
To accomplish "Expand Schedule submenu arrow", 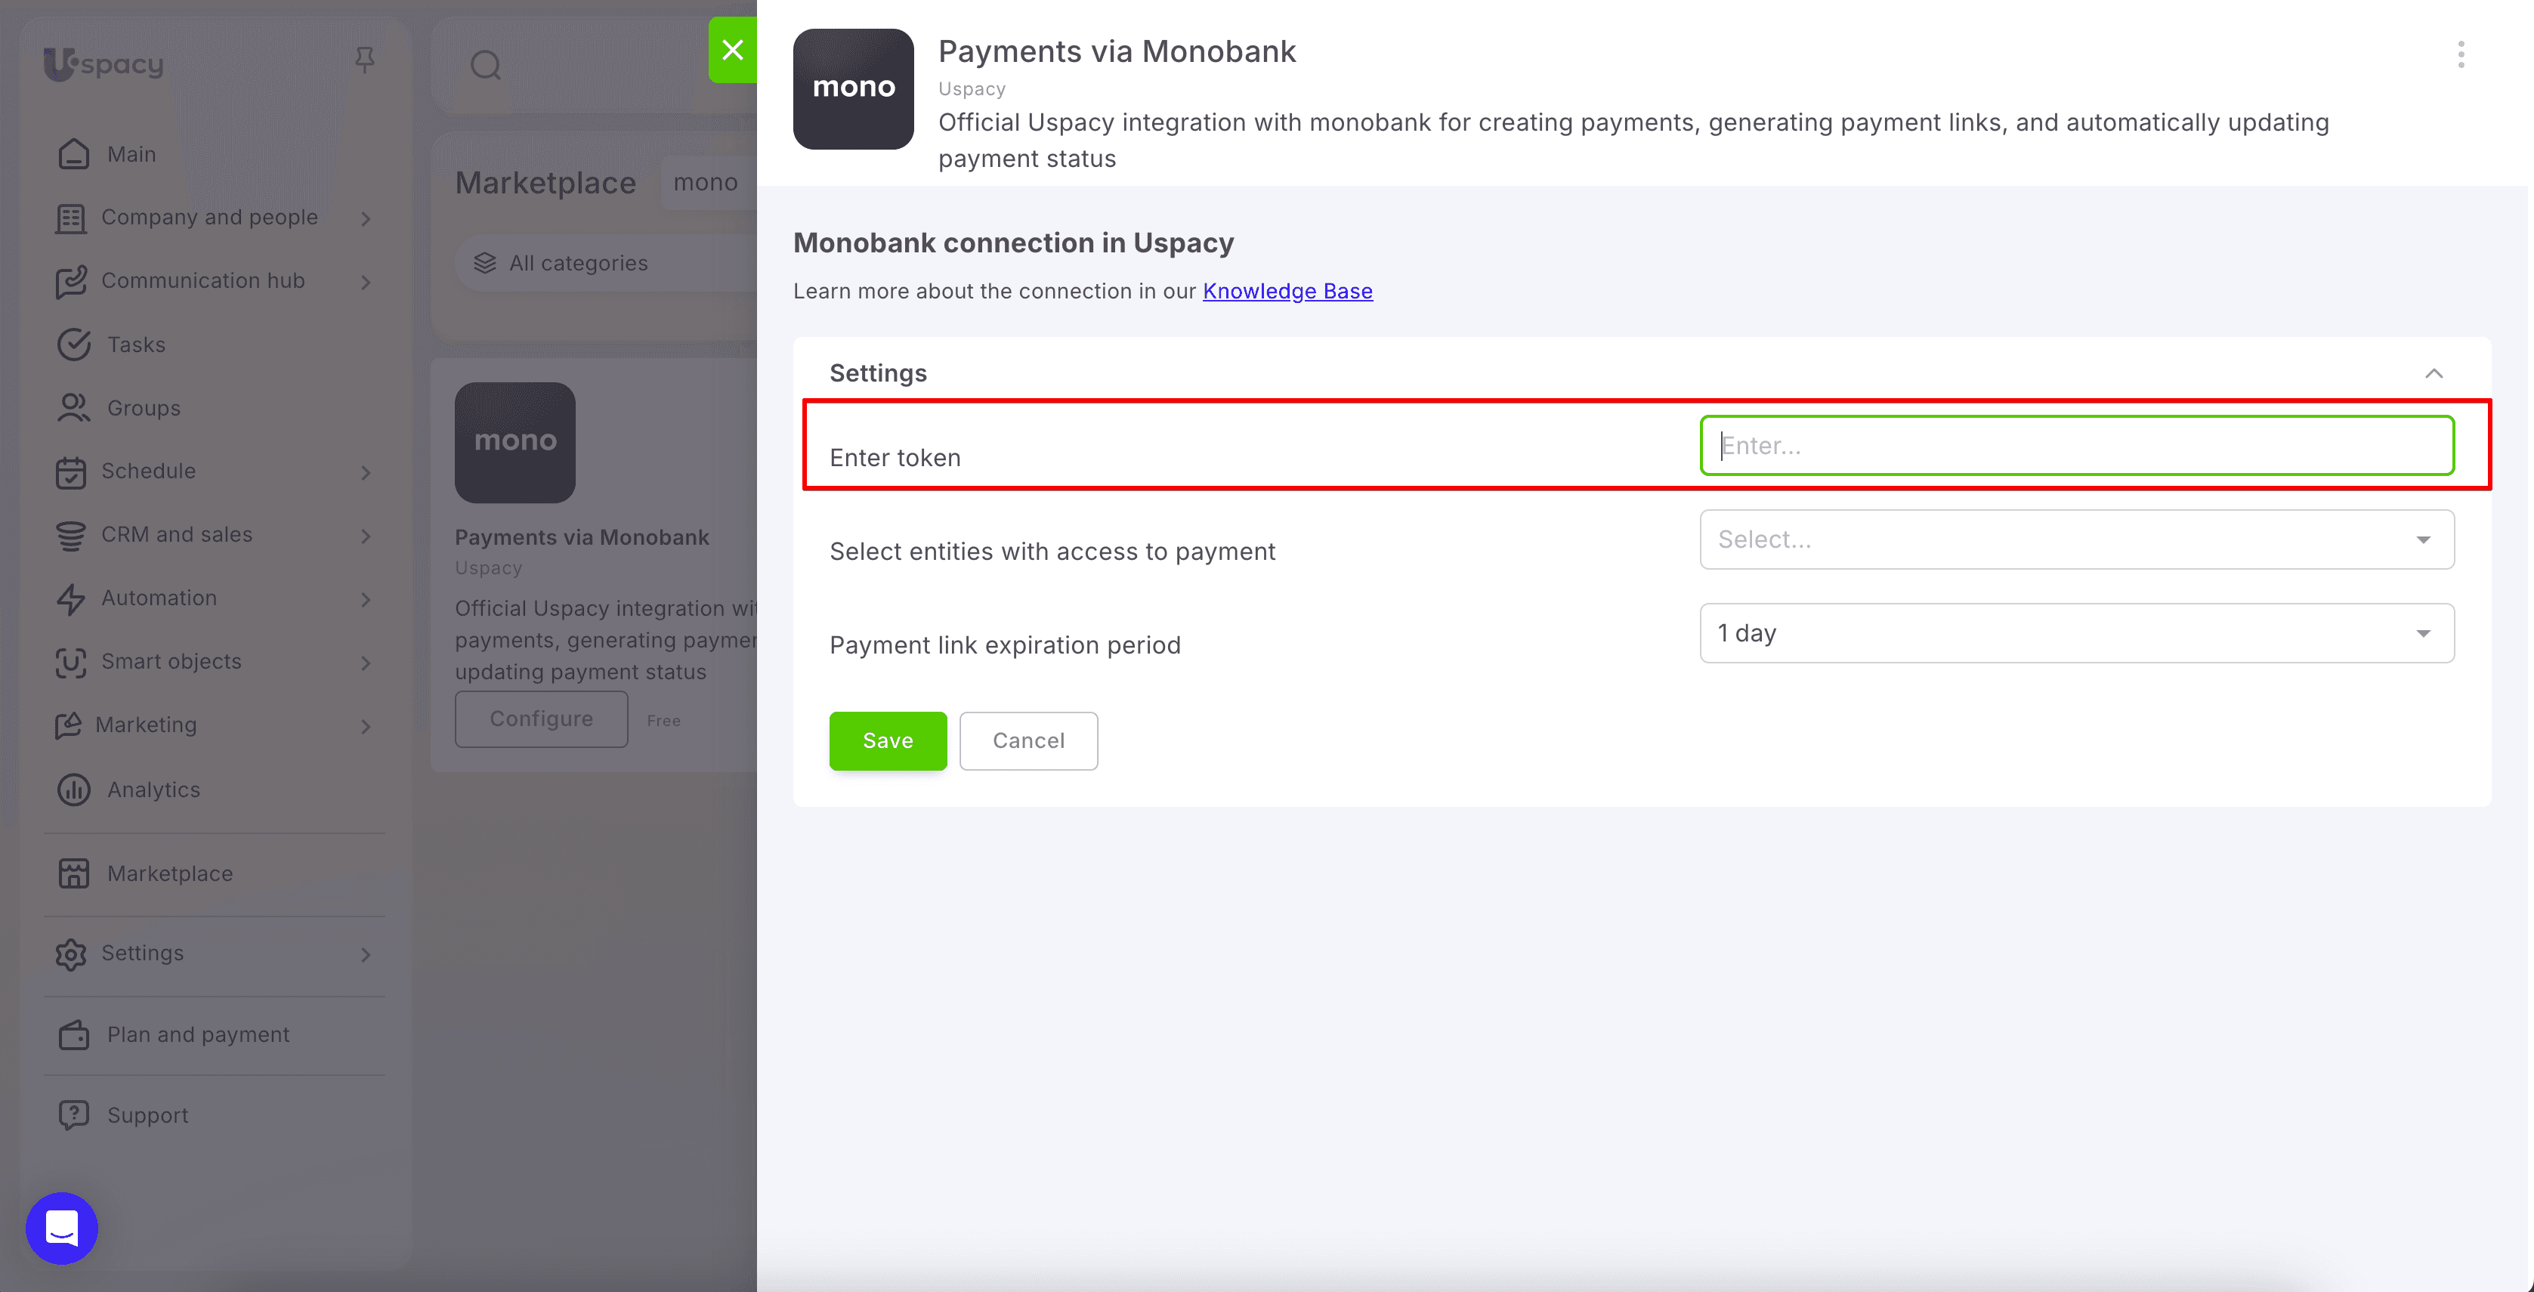I will click(366, 472).
